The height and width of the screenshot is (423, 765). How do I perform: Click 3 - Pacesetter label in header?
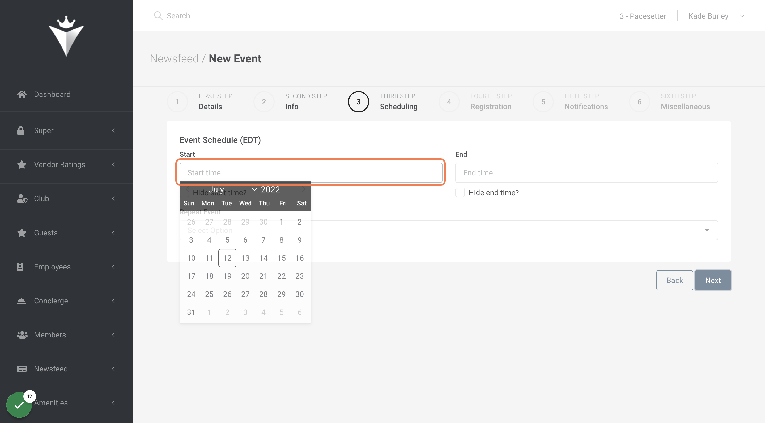(x=642, y=16)
